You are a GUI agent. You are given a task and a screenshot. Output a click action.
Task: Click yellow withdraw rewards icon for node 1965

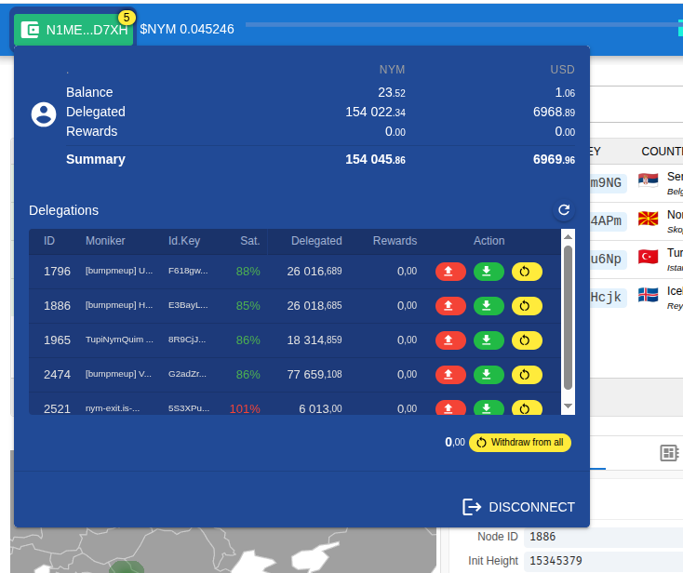coord(527,340)
